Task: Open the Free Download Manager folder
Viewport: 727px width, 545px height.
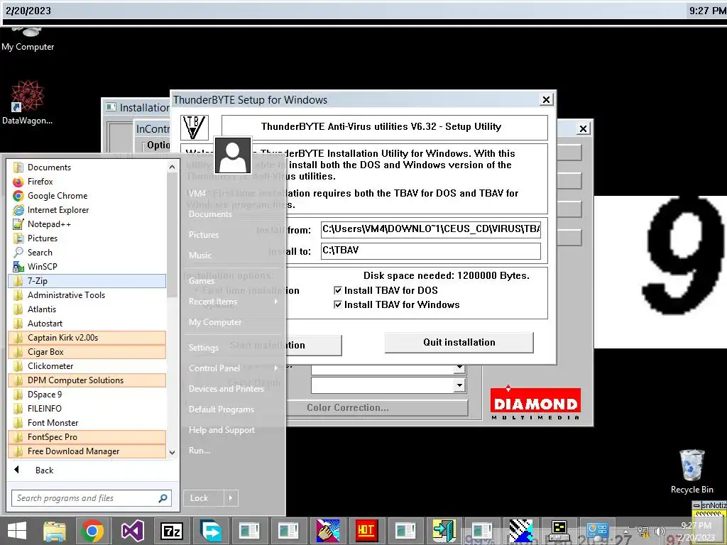Action: click(87, 451)
